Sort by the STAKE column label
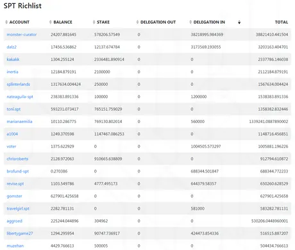 103,22
